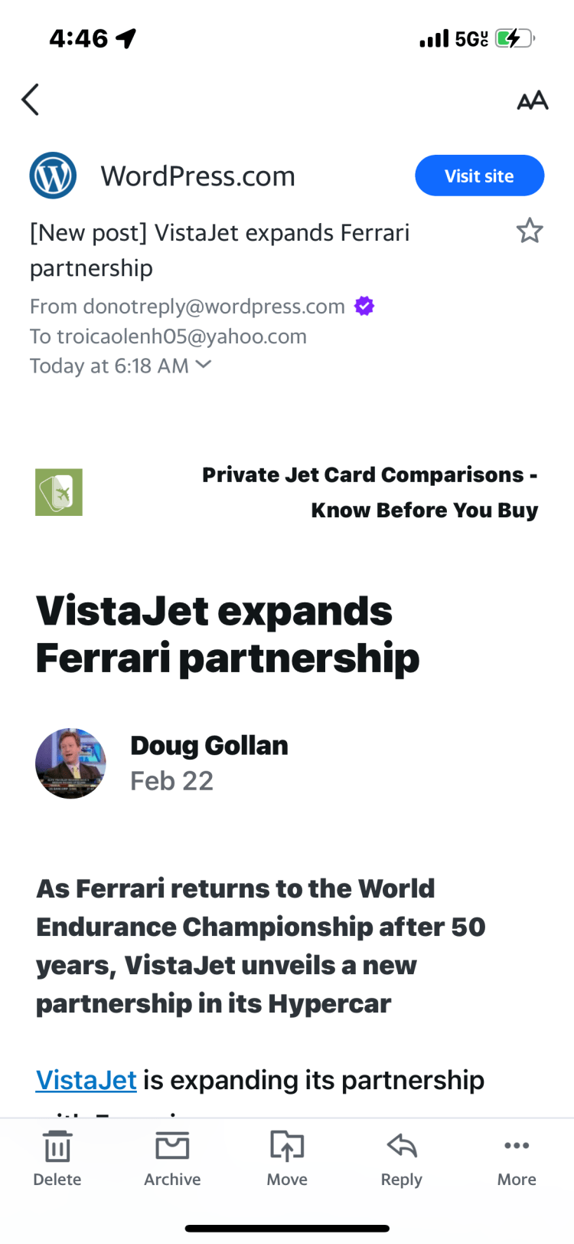Delete this email with trash icon
This screenshot has height=1244, width=574.
pos(57,1157)
